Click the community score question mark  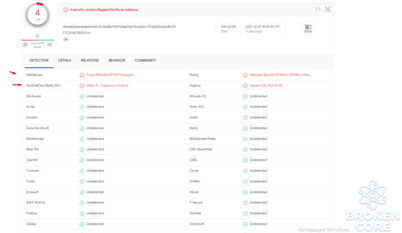click(x=37, y=36)
